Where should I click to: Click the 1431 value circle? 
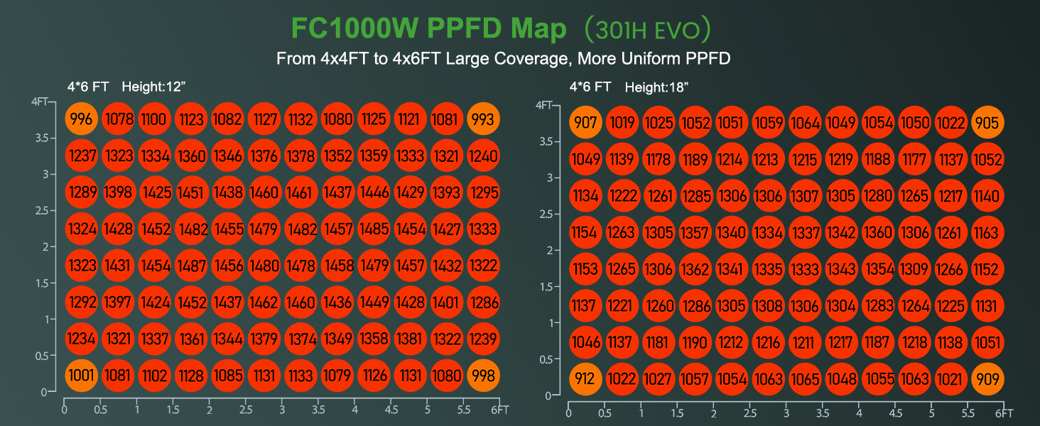(118, 266)
